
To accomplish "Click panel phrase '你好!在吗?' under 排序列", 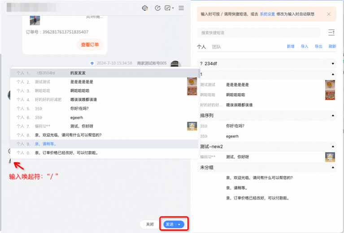I will coord(235,126).
